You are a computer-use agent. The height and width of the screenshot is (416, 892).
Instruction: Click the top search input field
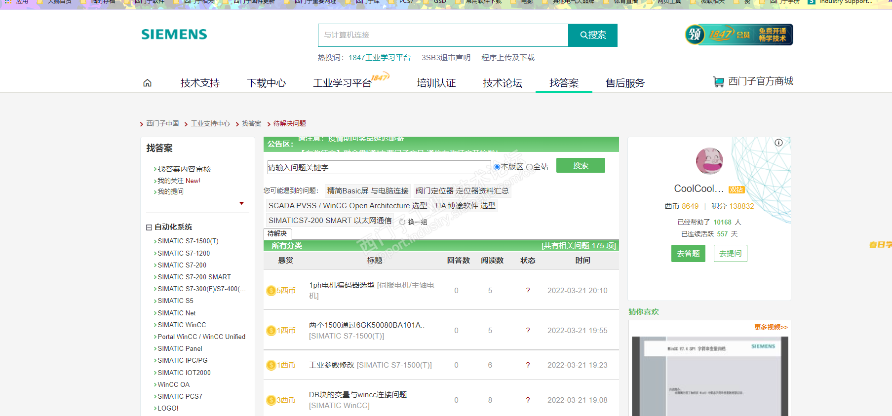pyautogui.click(x=443, y=35)
